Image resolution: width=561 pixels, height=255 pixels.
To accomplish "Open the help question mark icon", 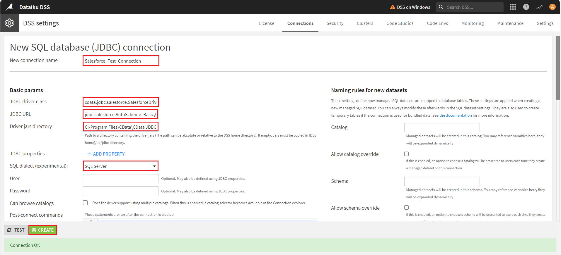I will [526, 7].
